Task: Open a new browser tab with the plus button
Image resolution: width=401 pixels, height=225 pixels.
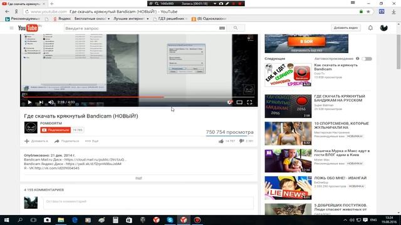Action: pos(51,4)
